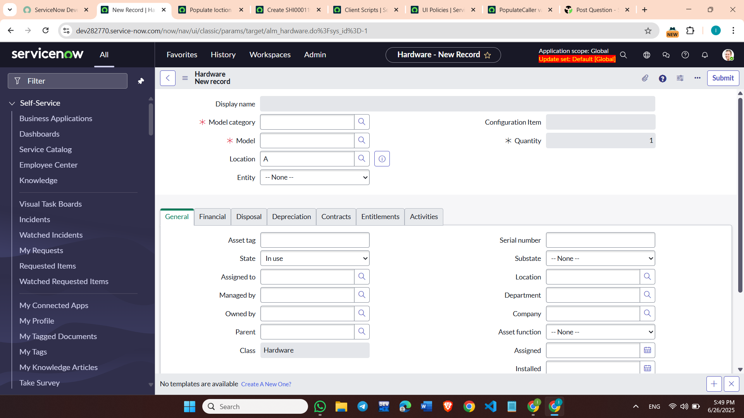This screenshot has height=418, width=744.
Task: Click the Windows Start button
Action: click(x=189, y=406)
